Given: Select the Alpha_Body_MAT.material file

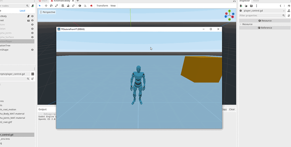Looking at the screenshot, I should click(x=12, y=114).
